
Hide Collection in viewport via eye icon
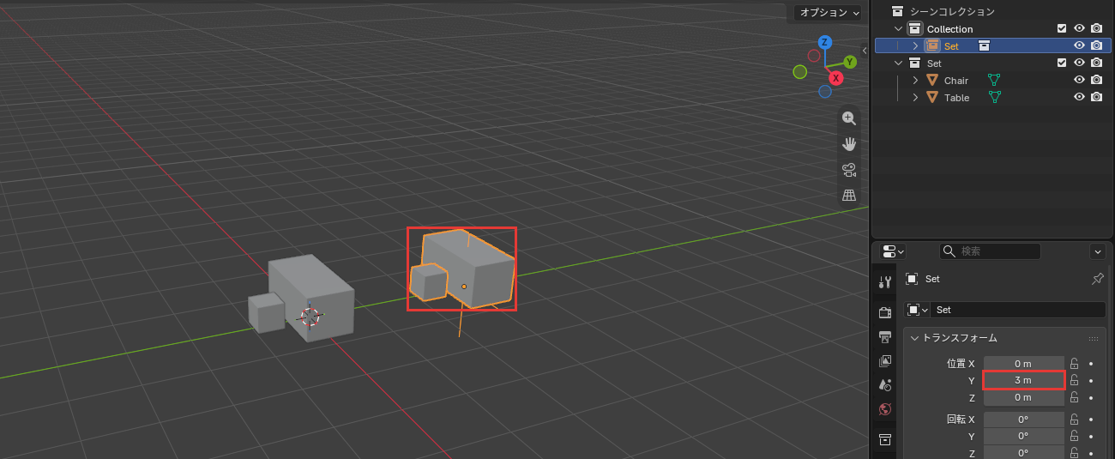tap(1080, 28)
